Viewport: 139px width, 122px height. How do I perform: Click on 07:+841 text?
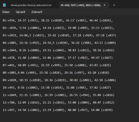tap(9, 65)
